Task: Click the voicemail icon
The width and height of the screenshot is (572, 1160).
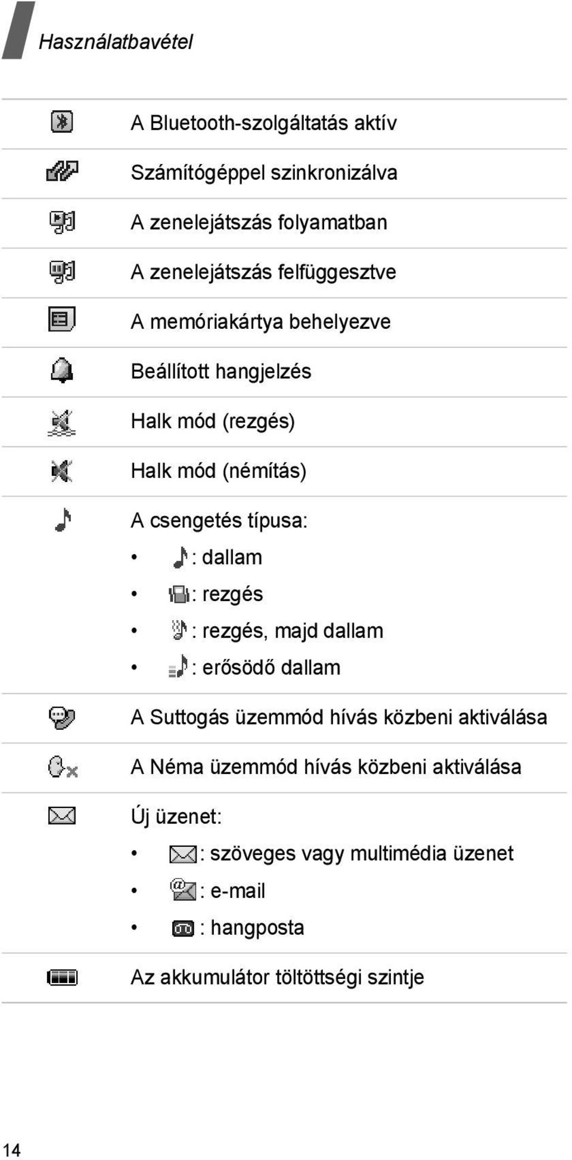Action: [x=183, y=928]
